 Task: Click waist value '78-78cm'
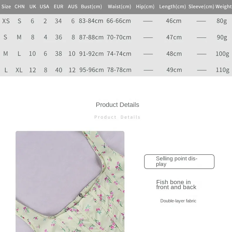click(x=119, y=70)
